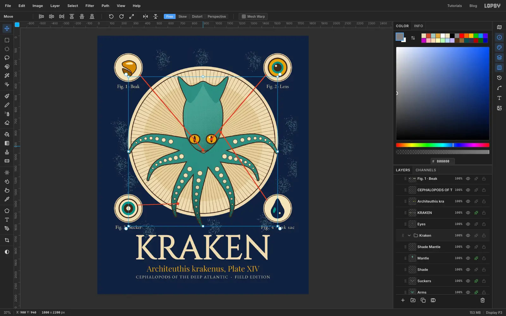Select the Clone Stamp tool
This screenshot has height=316, width=506.
[7, 152]
